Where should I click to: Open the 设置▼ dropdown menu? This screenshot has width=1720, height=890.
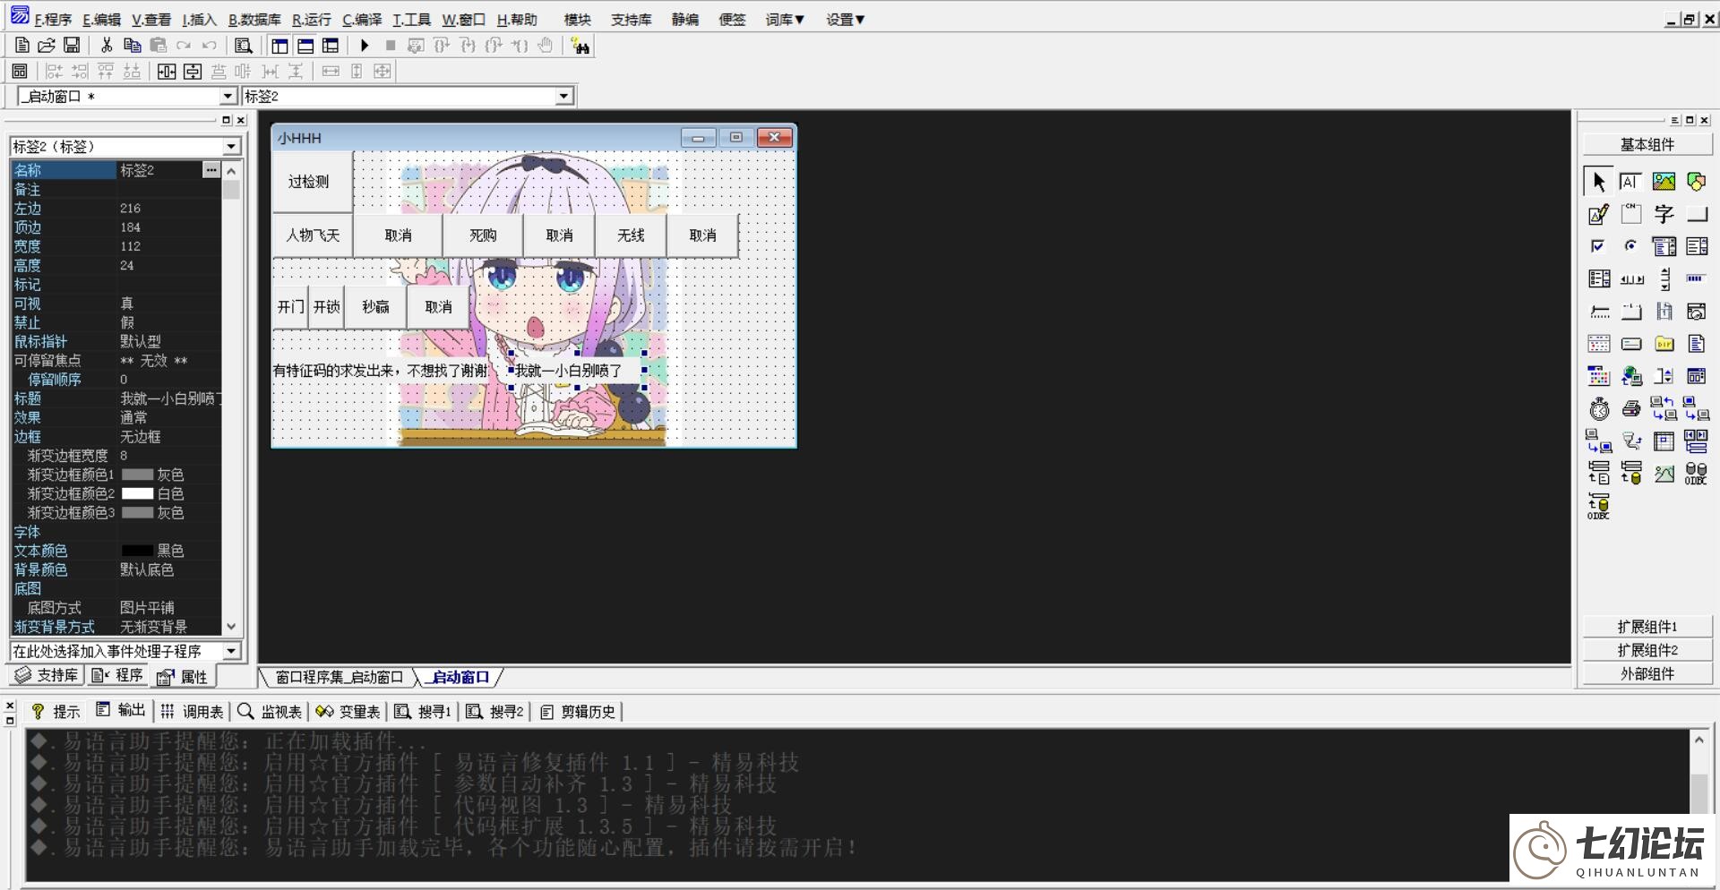(x=845, y=20)
